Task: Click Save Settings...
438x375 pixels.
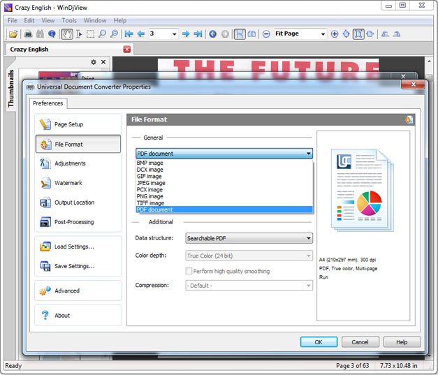Action: click(78, 266)
